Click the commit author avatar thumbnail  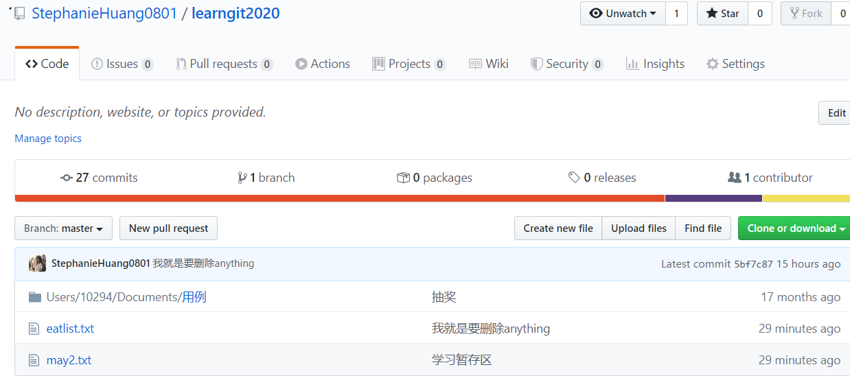click(37, 263)
